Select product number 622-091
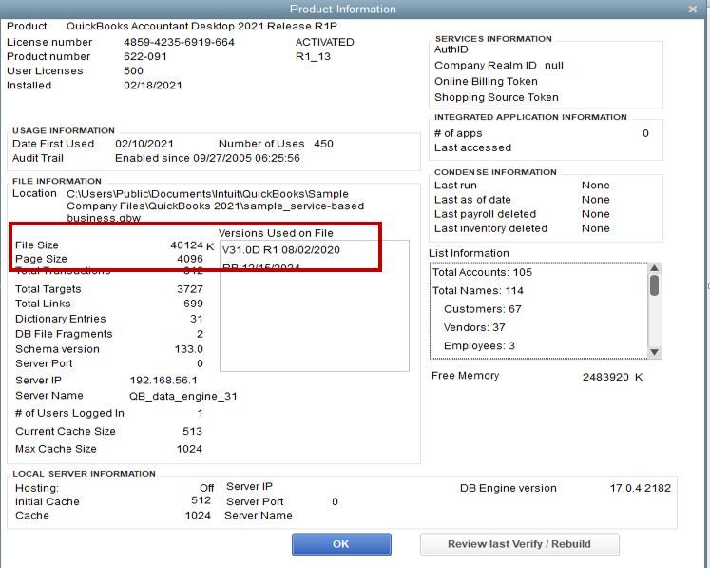 145,57
